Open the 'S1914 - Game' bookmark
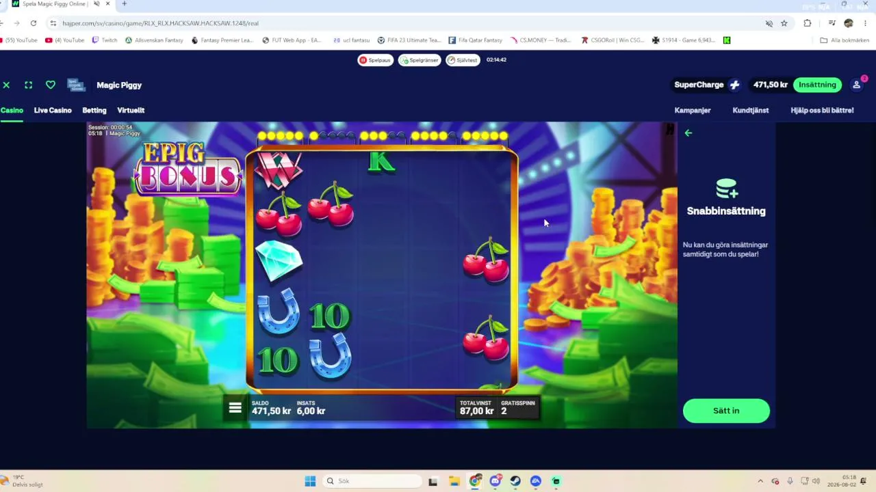The image size is (876, 492). point(684,40)
